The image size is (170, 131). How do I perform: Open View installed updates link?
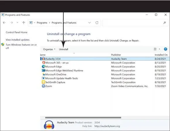(18, 40)
